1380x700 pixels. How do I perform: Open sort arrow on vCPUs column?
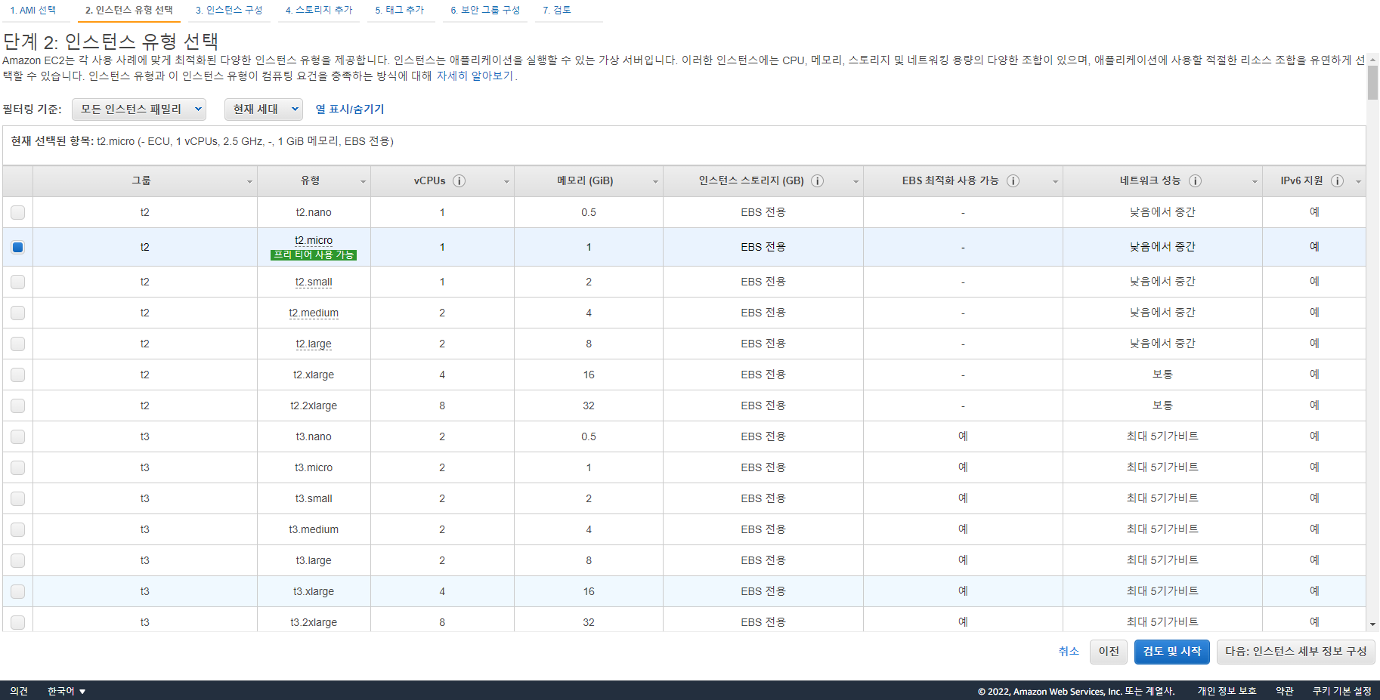pos(506,182)
